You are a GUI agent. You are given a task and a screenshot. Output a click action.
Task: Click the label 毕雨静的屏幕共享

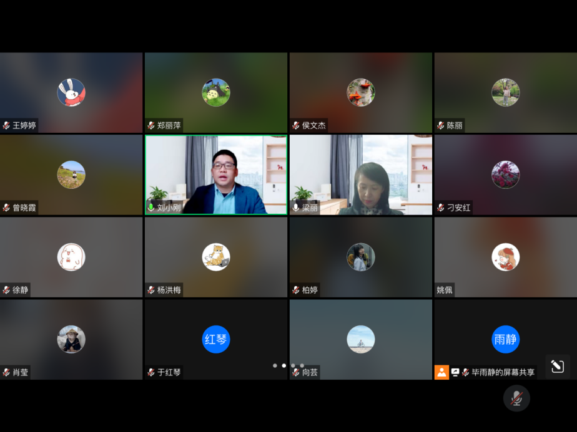tap(503, 373)
